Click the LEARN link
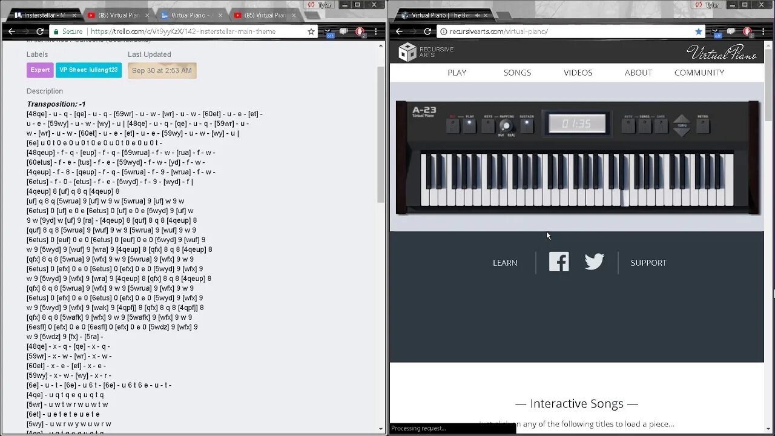This screenshot has width=775, height=436. (505, 263)
